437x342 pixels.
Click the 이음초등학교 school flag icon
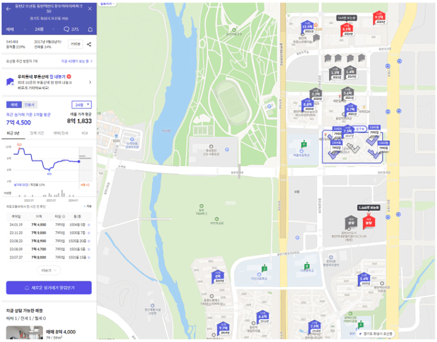click(x=304, y=144)
